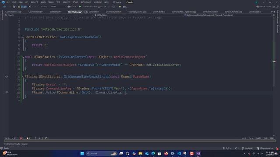The height and width of the screenshot is (157, 280).
Task: Open the Output panel tab
Action: [24, 144]
